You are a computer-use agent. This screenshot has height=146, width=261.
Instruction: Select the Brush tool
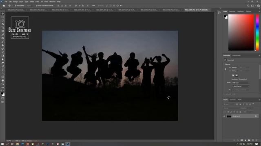click(x=3, y=42)
